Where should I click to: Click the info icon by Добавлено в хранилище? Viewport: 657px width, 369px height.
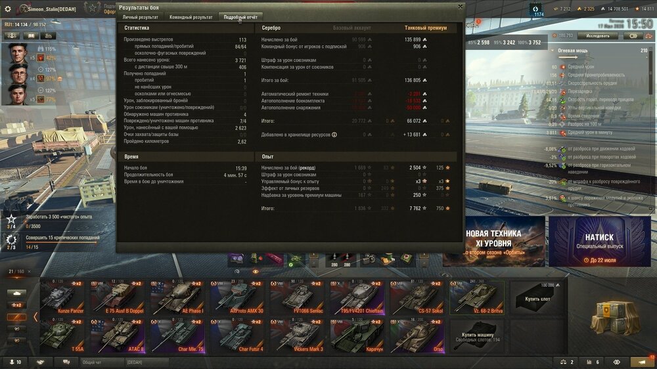click(334, 135)
